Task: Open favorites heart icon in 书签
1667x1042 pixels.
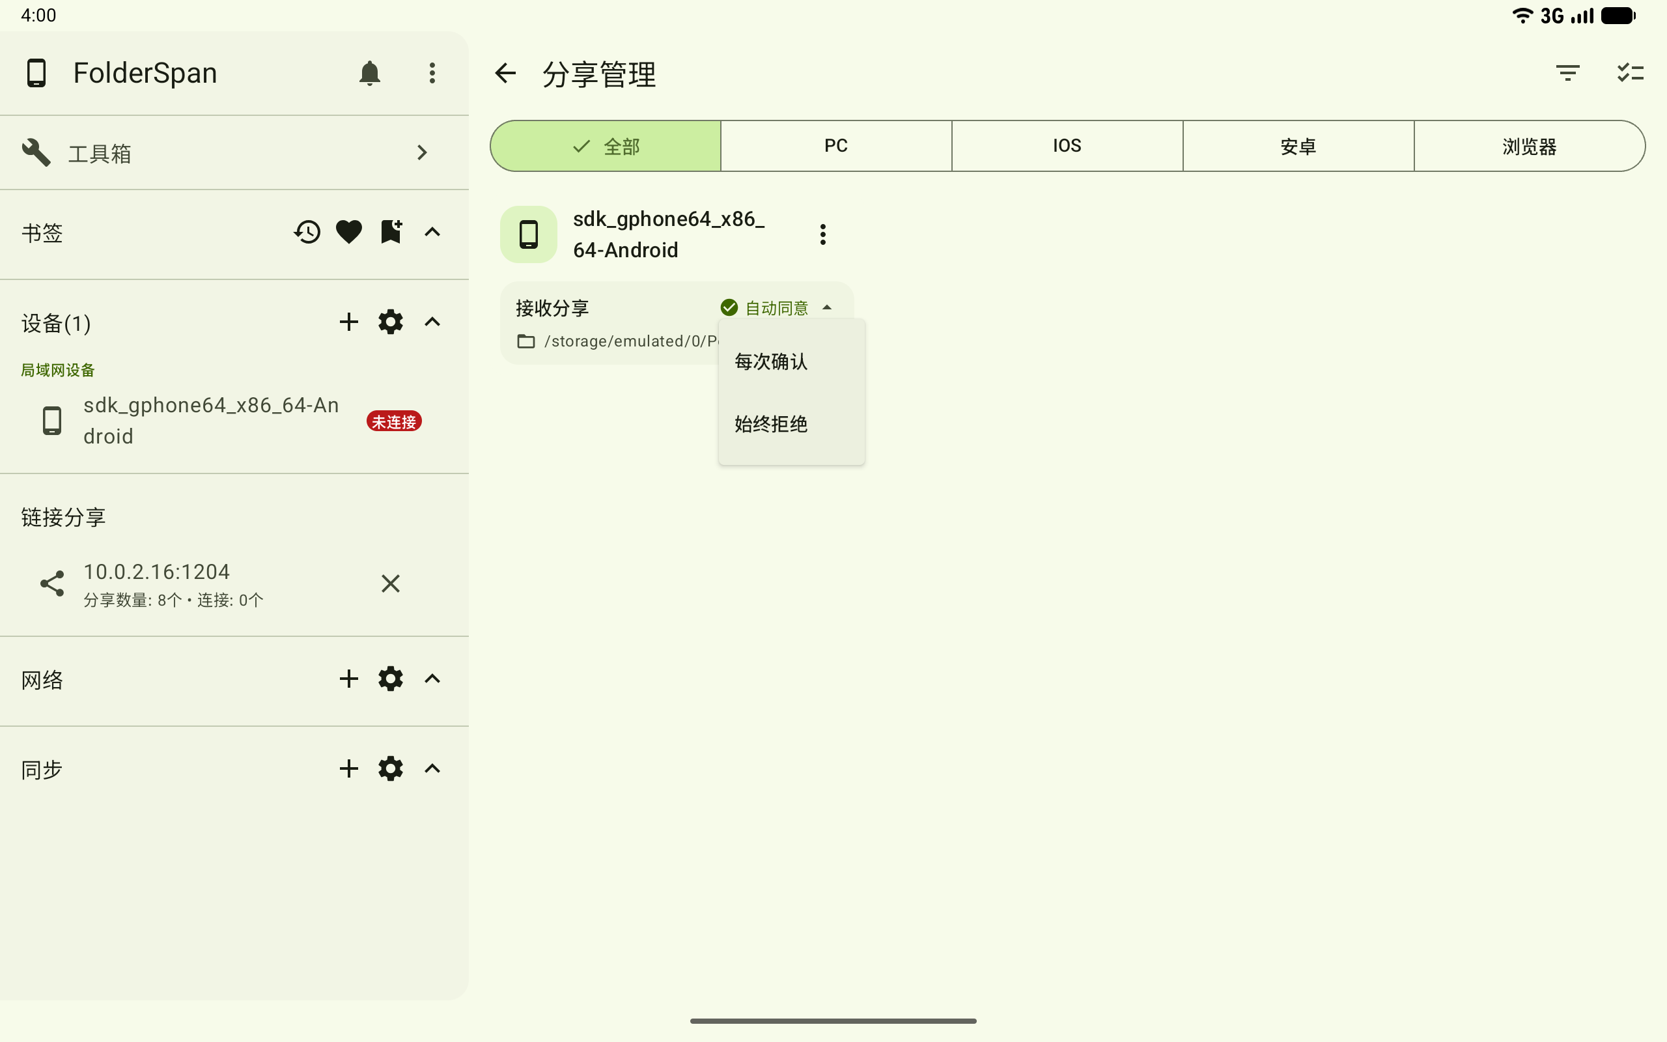Action: pyautogui.click(x=349, y=232)
